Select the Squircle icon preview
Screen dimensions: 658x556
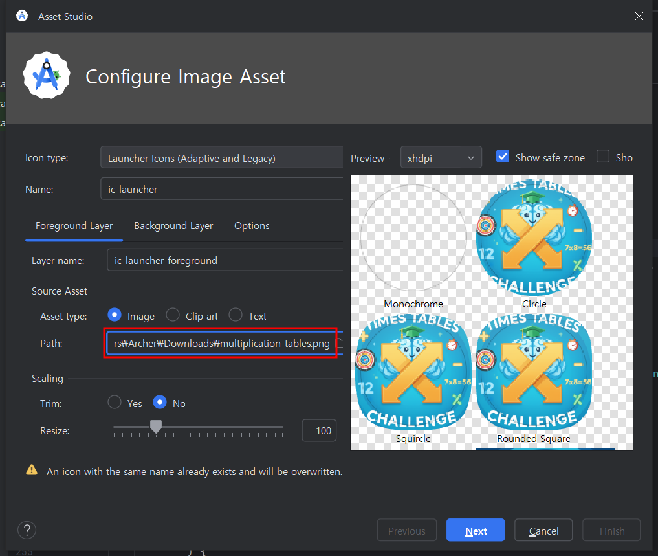pos(413,375)
